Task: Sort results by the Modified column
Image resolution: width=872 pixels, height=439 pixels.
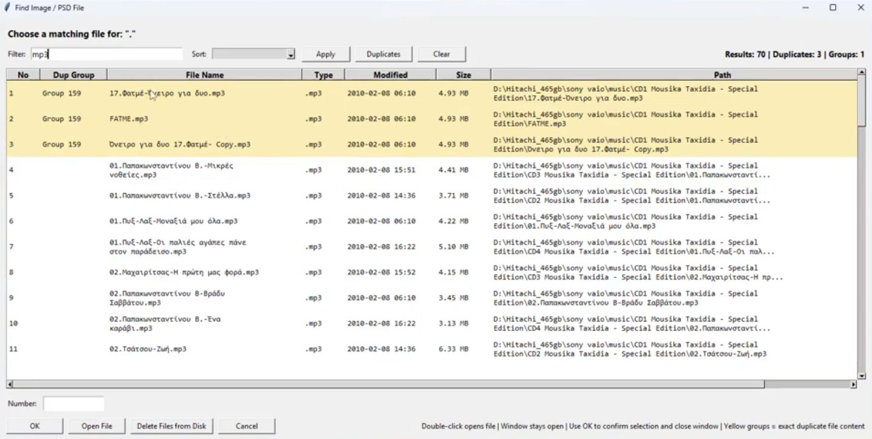Action: pyautogui.click(x=390, y=74)
